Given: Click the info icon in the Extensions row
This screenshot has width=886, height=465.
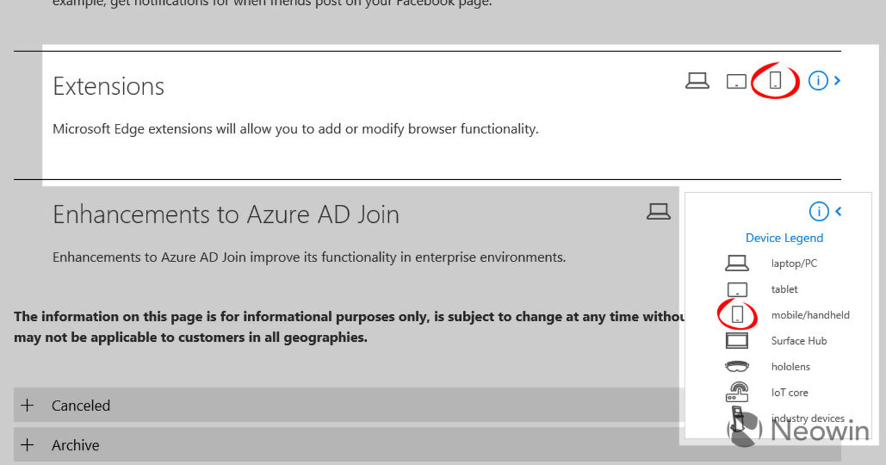Looking at the screenshot, I should [818, 81].
